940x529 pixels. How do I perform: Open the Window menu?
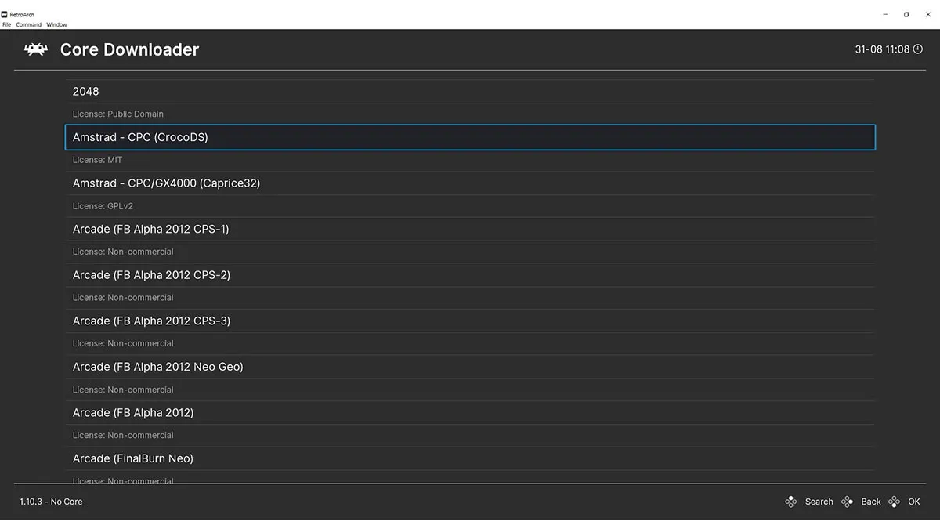(56, 24)
